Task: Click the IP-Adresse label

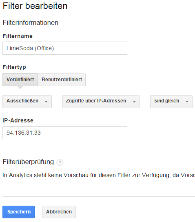Action: tap(18, 120)
